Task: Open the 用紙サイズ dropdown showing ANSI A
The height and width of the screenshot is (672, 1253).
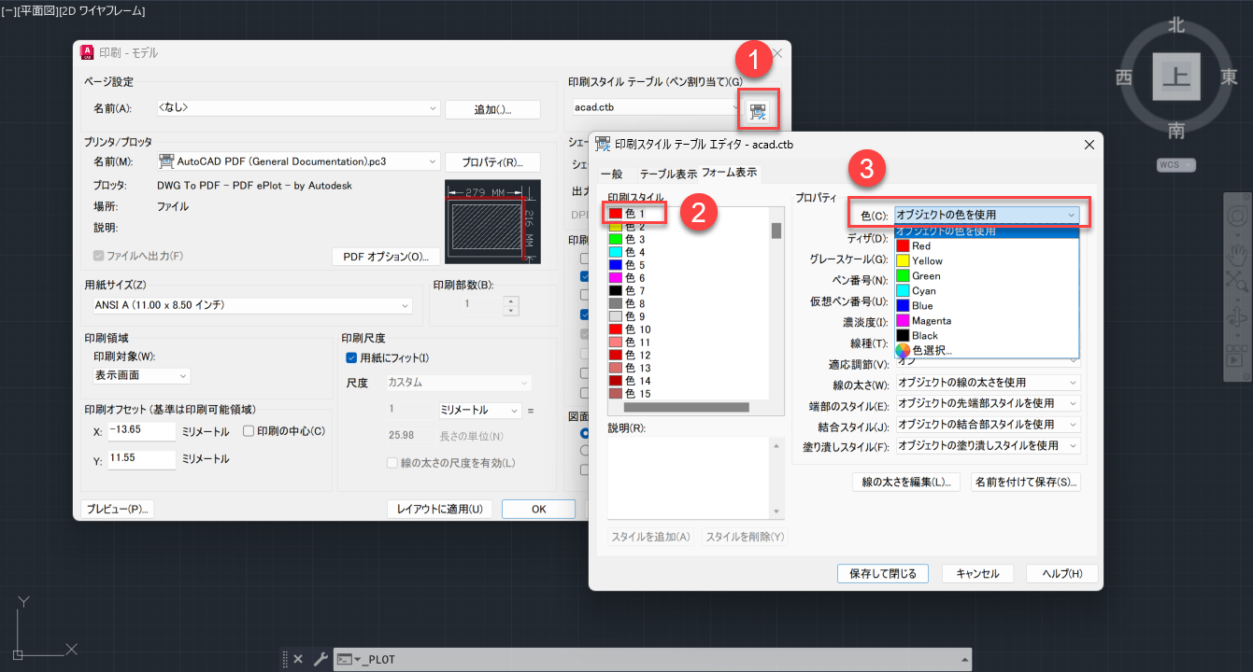Action: [x=405, y=305]
